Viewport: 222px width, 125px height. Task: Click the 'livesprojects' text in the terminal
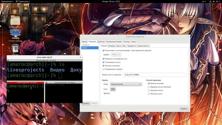(x=26, y=70)
